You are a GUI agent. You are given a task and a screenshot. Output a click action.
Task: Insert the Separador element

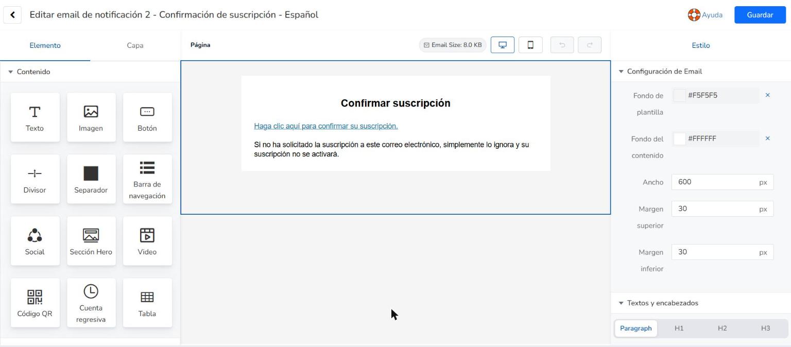click(x=91, y=179)
